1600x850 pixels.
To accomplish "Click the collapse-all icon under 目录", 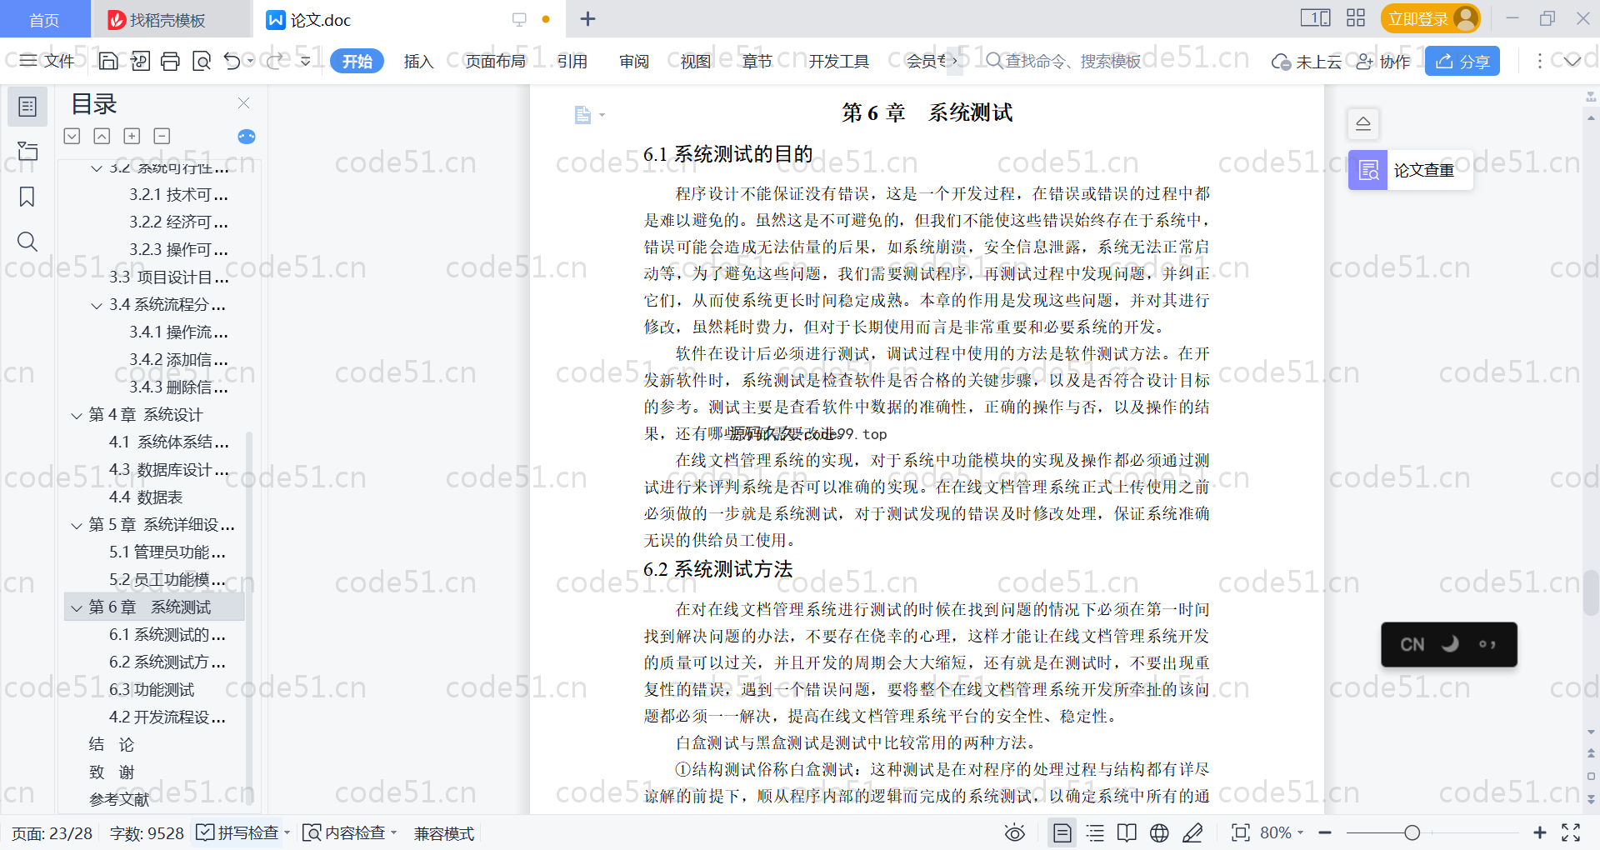I will pos(102,136).
